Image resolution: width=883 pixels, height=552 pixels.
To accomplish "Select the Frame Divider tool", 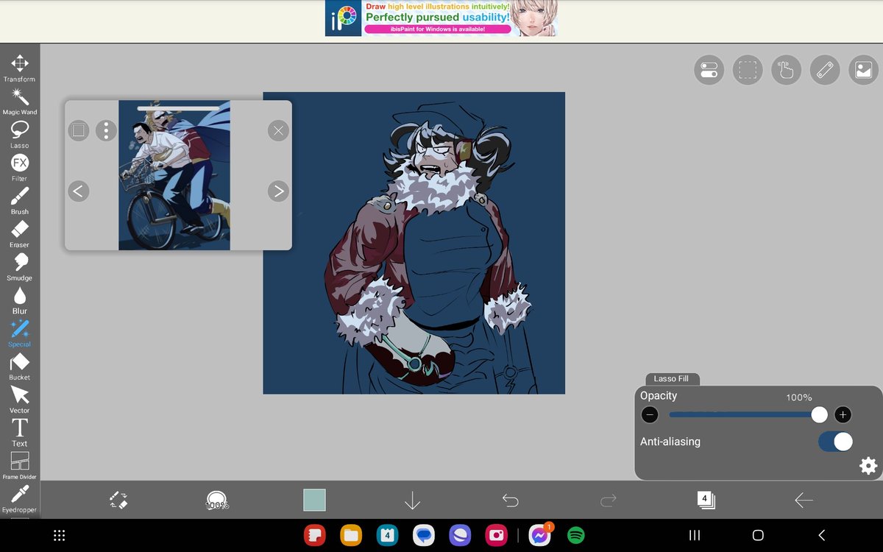I will pos(20,466).
